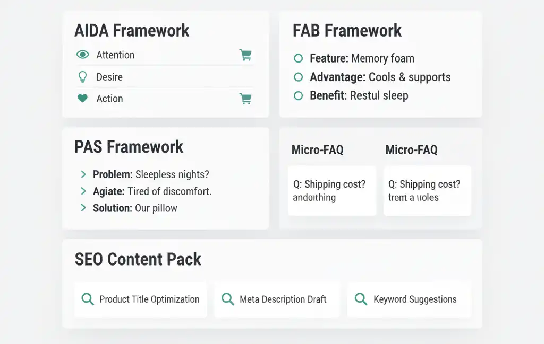Select the Benefit radio circle
The image size is (544, 344).
click(298, 95)
